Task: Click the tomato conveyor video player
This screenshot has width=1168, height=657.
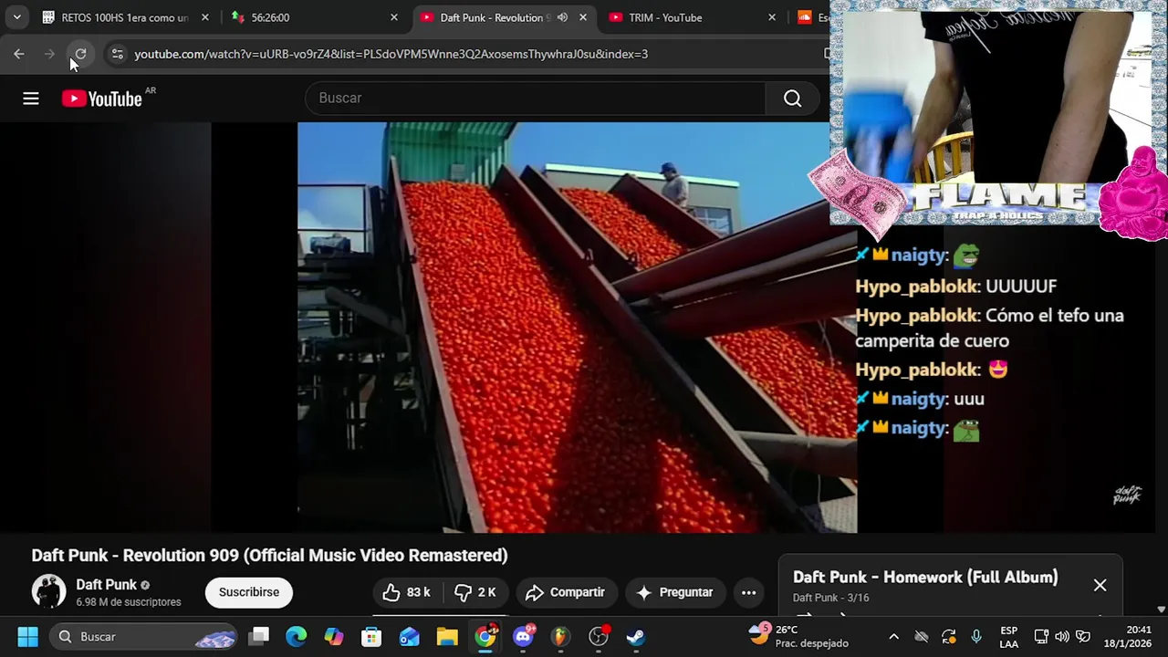Action: pyautogui.click(x=577, y=328)
